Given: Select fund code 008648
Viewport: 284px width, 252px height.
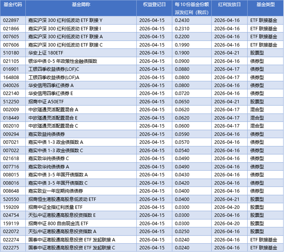Looking at the screenshot, I should pos(11,191).
